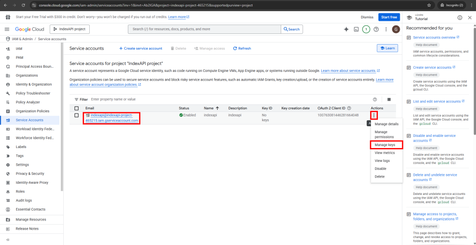
Task: Open the three-dot Actions menu for indexapi
Action: coord(374,115)
